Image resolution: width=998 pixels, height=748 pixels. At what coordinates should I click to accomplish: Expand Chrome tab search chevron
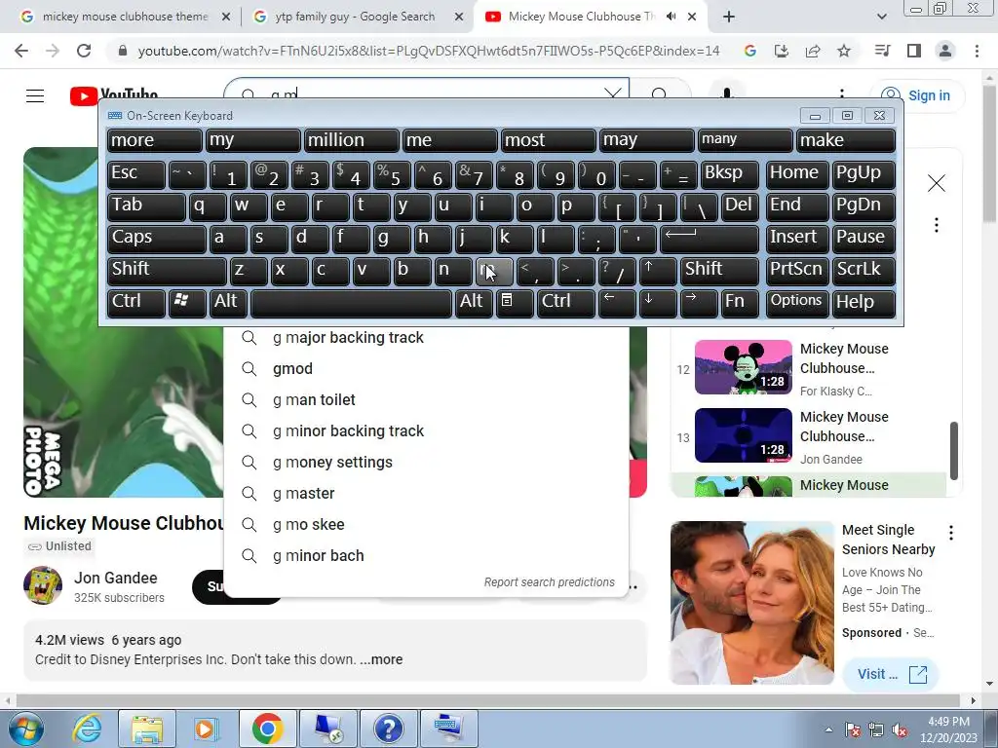click(881, 18)
